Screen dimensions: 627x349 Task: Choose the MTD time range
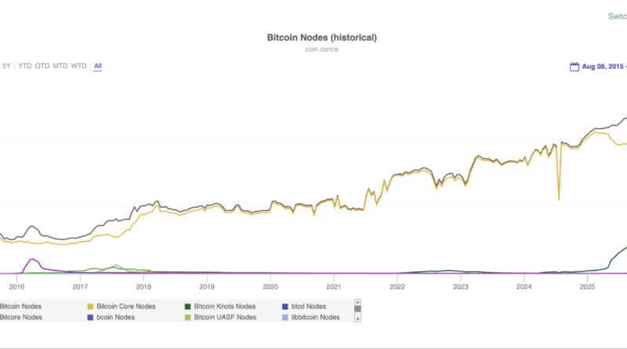pyautogui.click(x=60, y=66)
